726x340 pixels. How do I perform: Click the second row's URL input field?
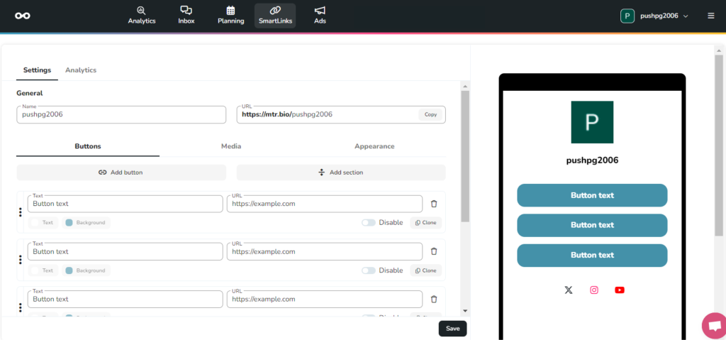coord(325,252)
